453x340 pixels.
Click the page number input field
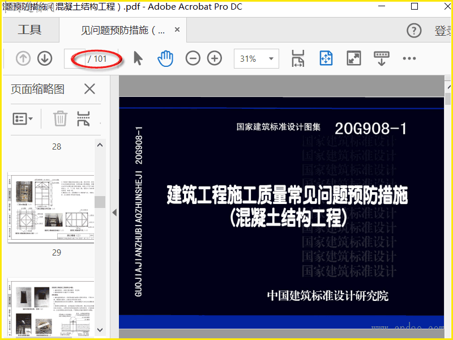click(75, 59)
